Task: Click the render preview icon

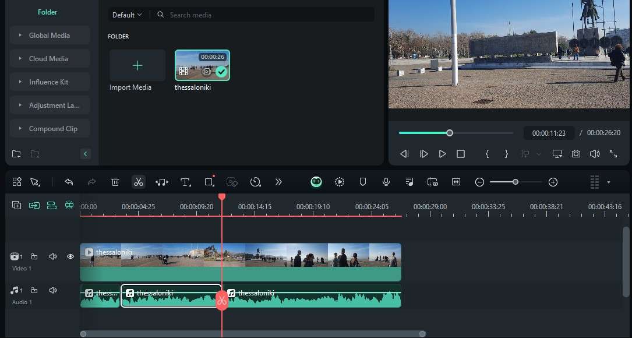Action: click(340, 182)
